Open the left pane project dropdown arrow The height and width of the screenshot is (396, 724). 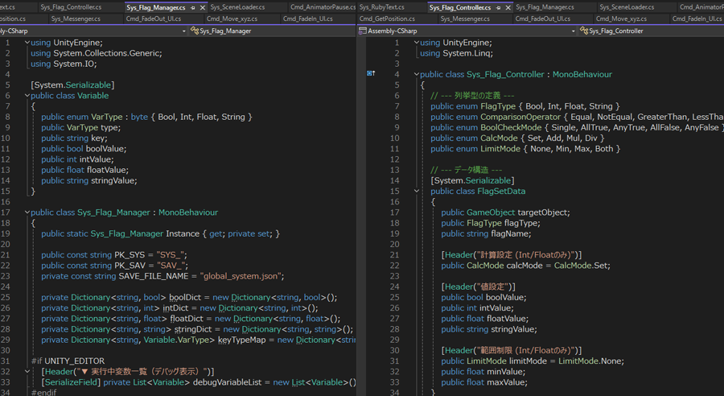184,31
